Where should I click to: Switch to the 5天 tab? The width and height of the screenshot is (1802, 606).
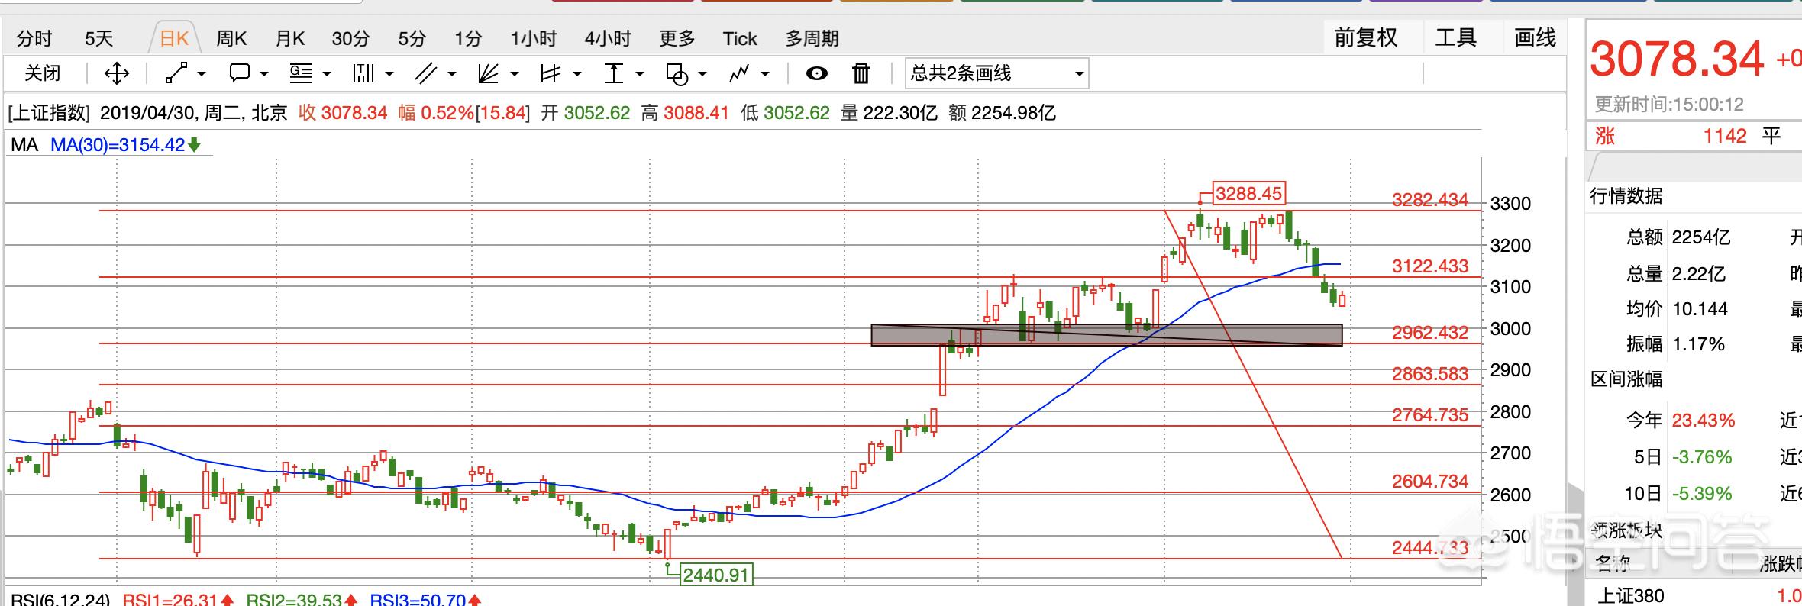pos(98,38)
